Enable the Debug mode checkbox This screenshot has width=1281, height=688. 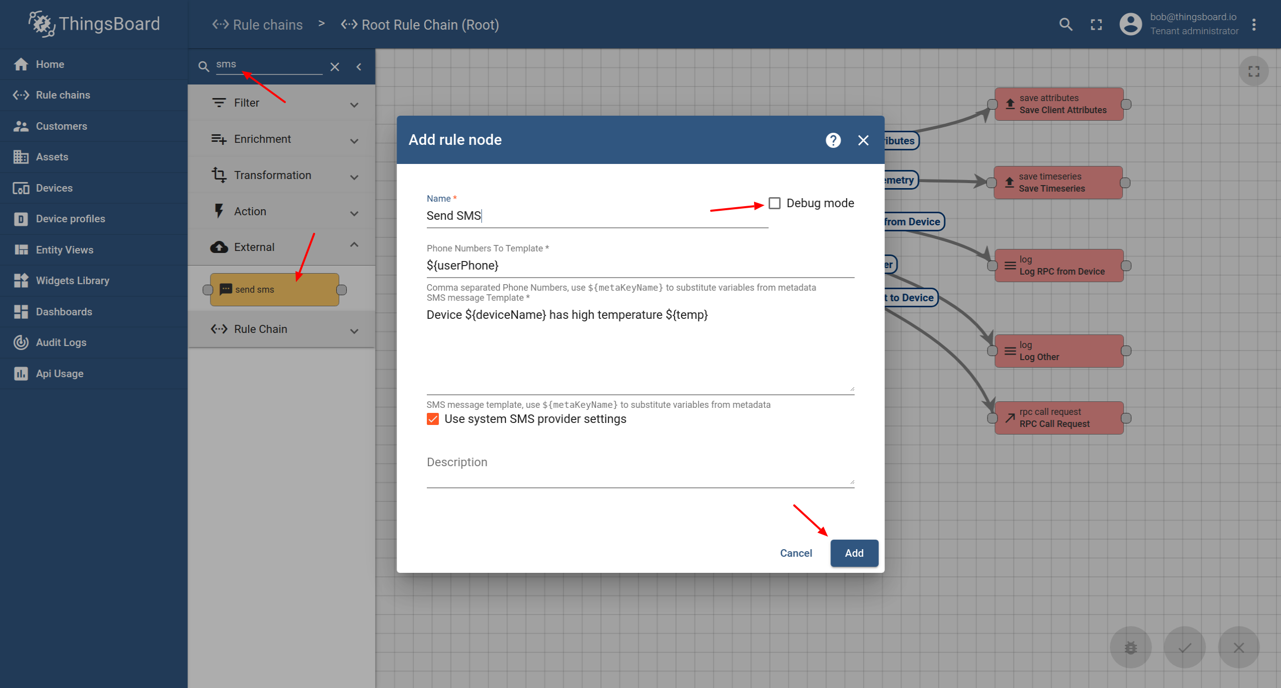tap(775, 203)
